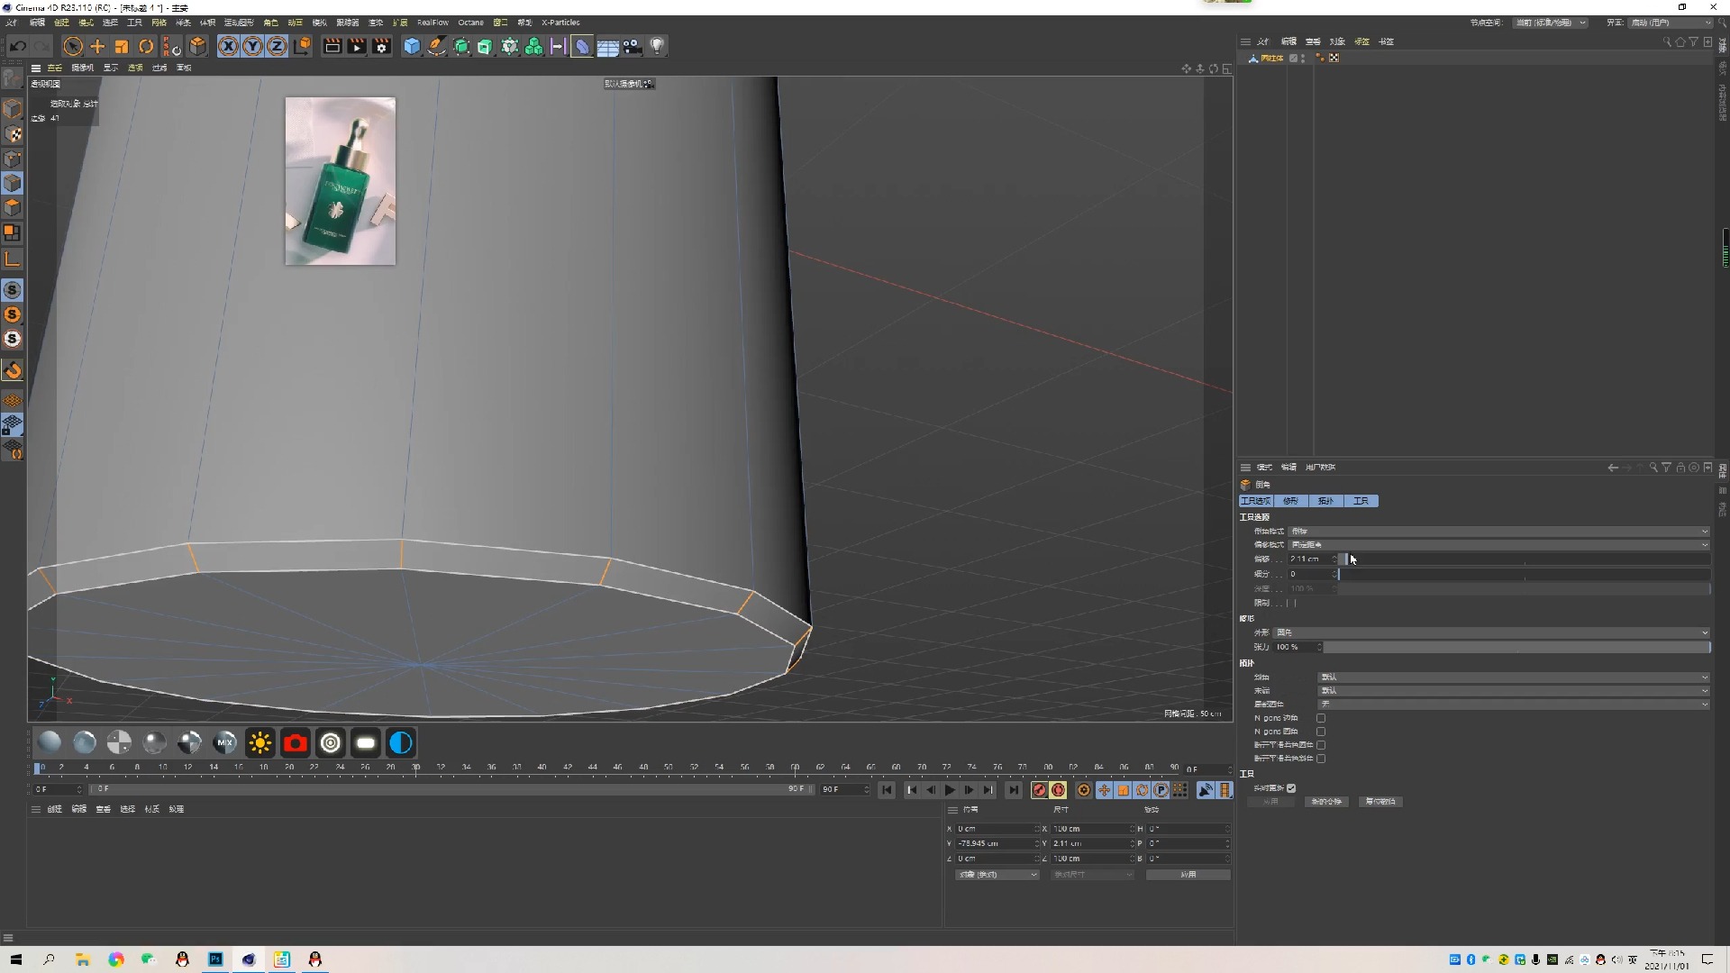The height and width of the screenshot is (973, 1730).
Task: Click the tension slider bar
Action: point(1516,647)
